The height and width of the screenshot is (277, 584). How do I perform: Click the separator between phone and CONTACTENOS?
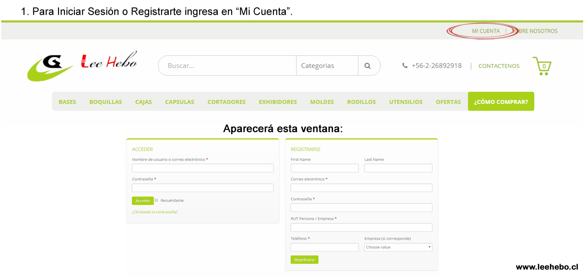click(x=471, y=66)
